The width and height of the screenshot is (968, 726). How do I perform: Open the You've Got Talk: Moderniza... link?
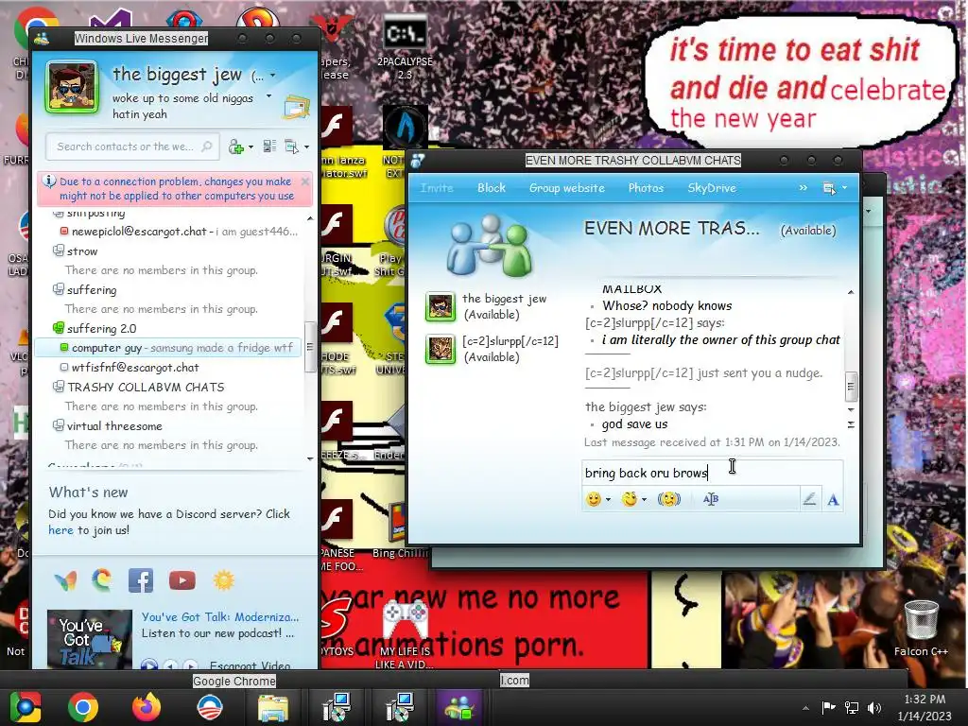coord(219,616)
